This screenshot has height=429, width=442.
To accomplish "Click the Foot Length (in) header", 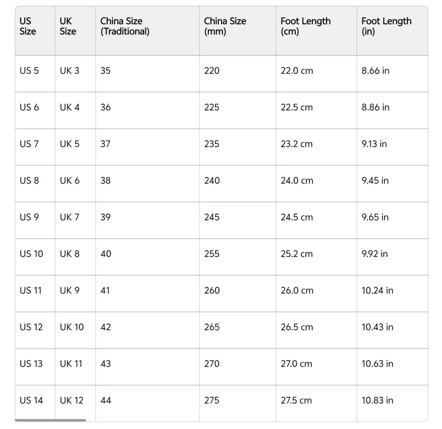I will 386,26.
